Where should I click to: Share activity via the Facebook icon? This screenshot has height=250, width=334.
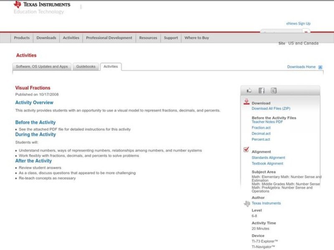coord(261,90)
